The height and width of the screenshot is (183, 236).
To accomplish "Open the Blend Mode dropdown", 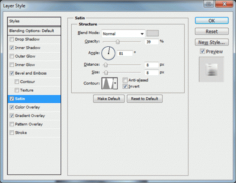I will pyautogui.click(x=123, y=34).
